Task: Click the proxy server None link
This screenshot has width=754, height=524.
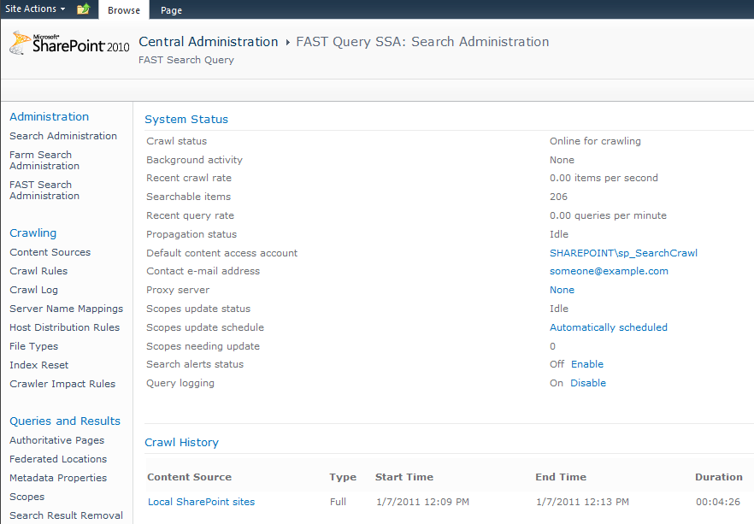Action: tap(562, 290)
